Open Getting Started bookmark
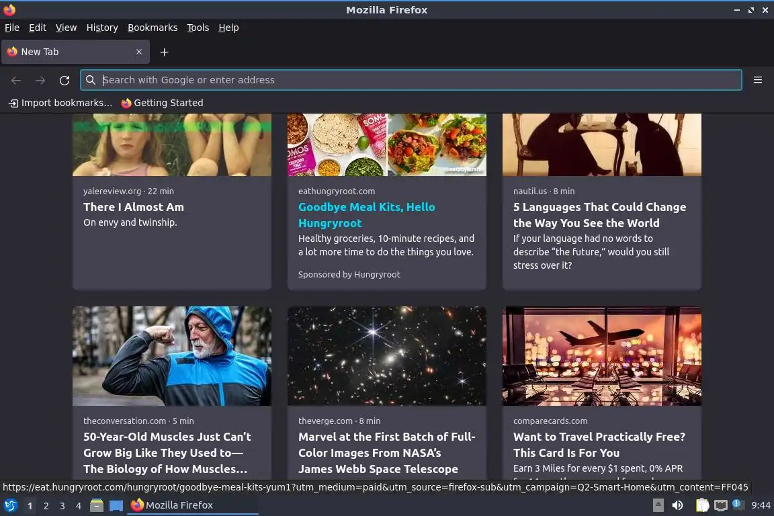774x516 pixels. [x=163, y=103]
